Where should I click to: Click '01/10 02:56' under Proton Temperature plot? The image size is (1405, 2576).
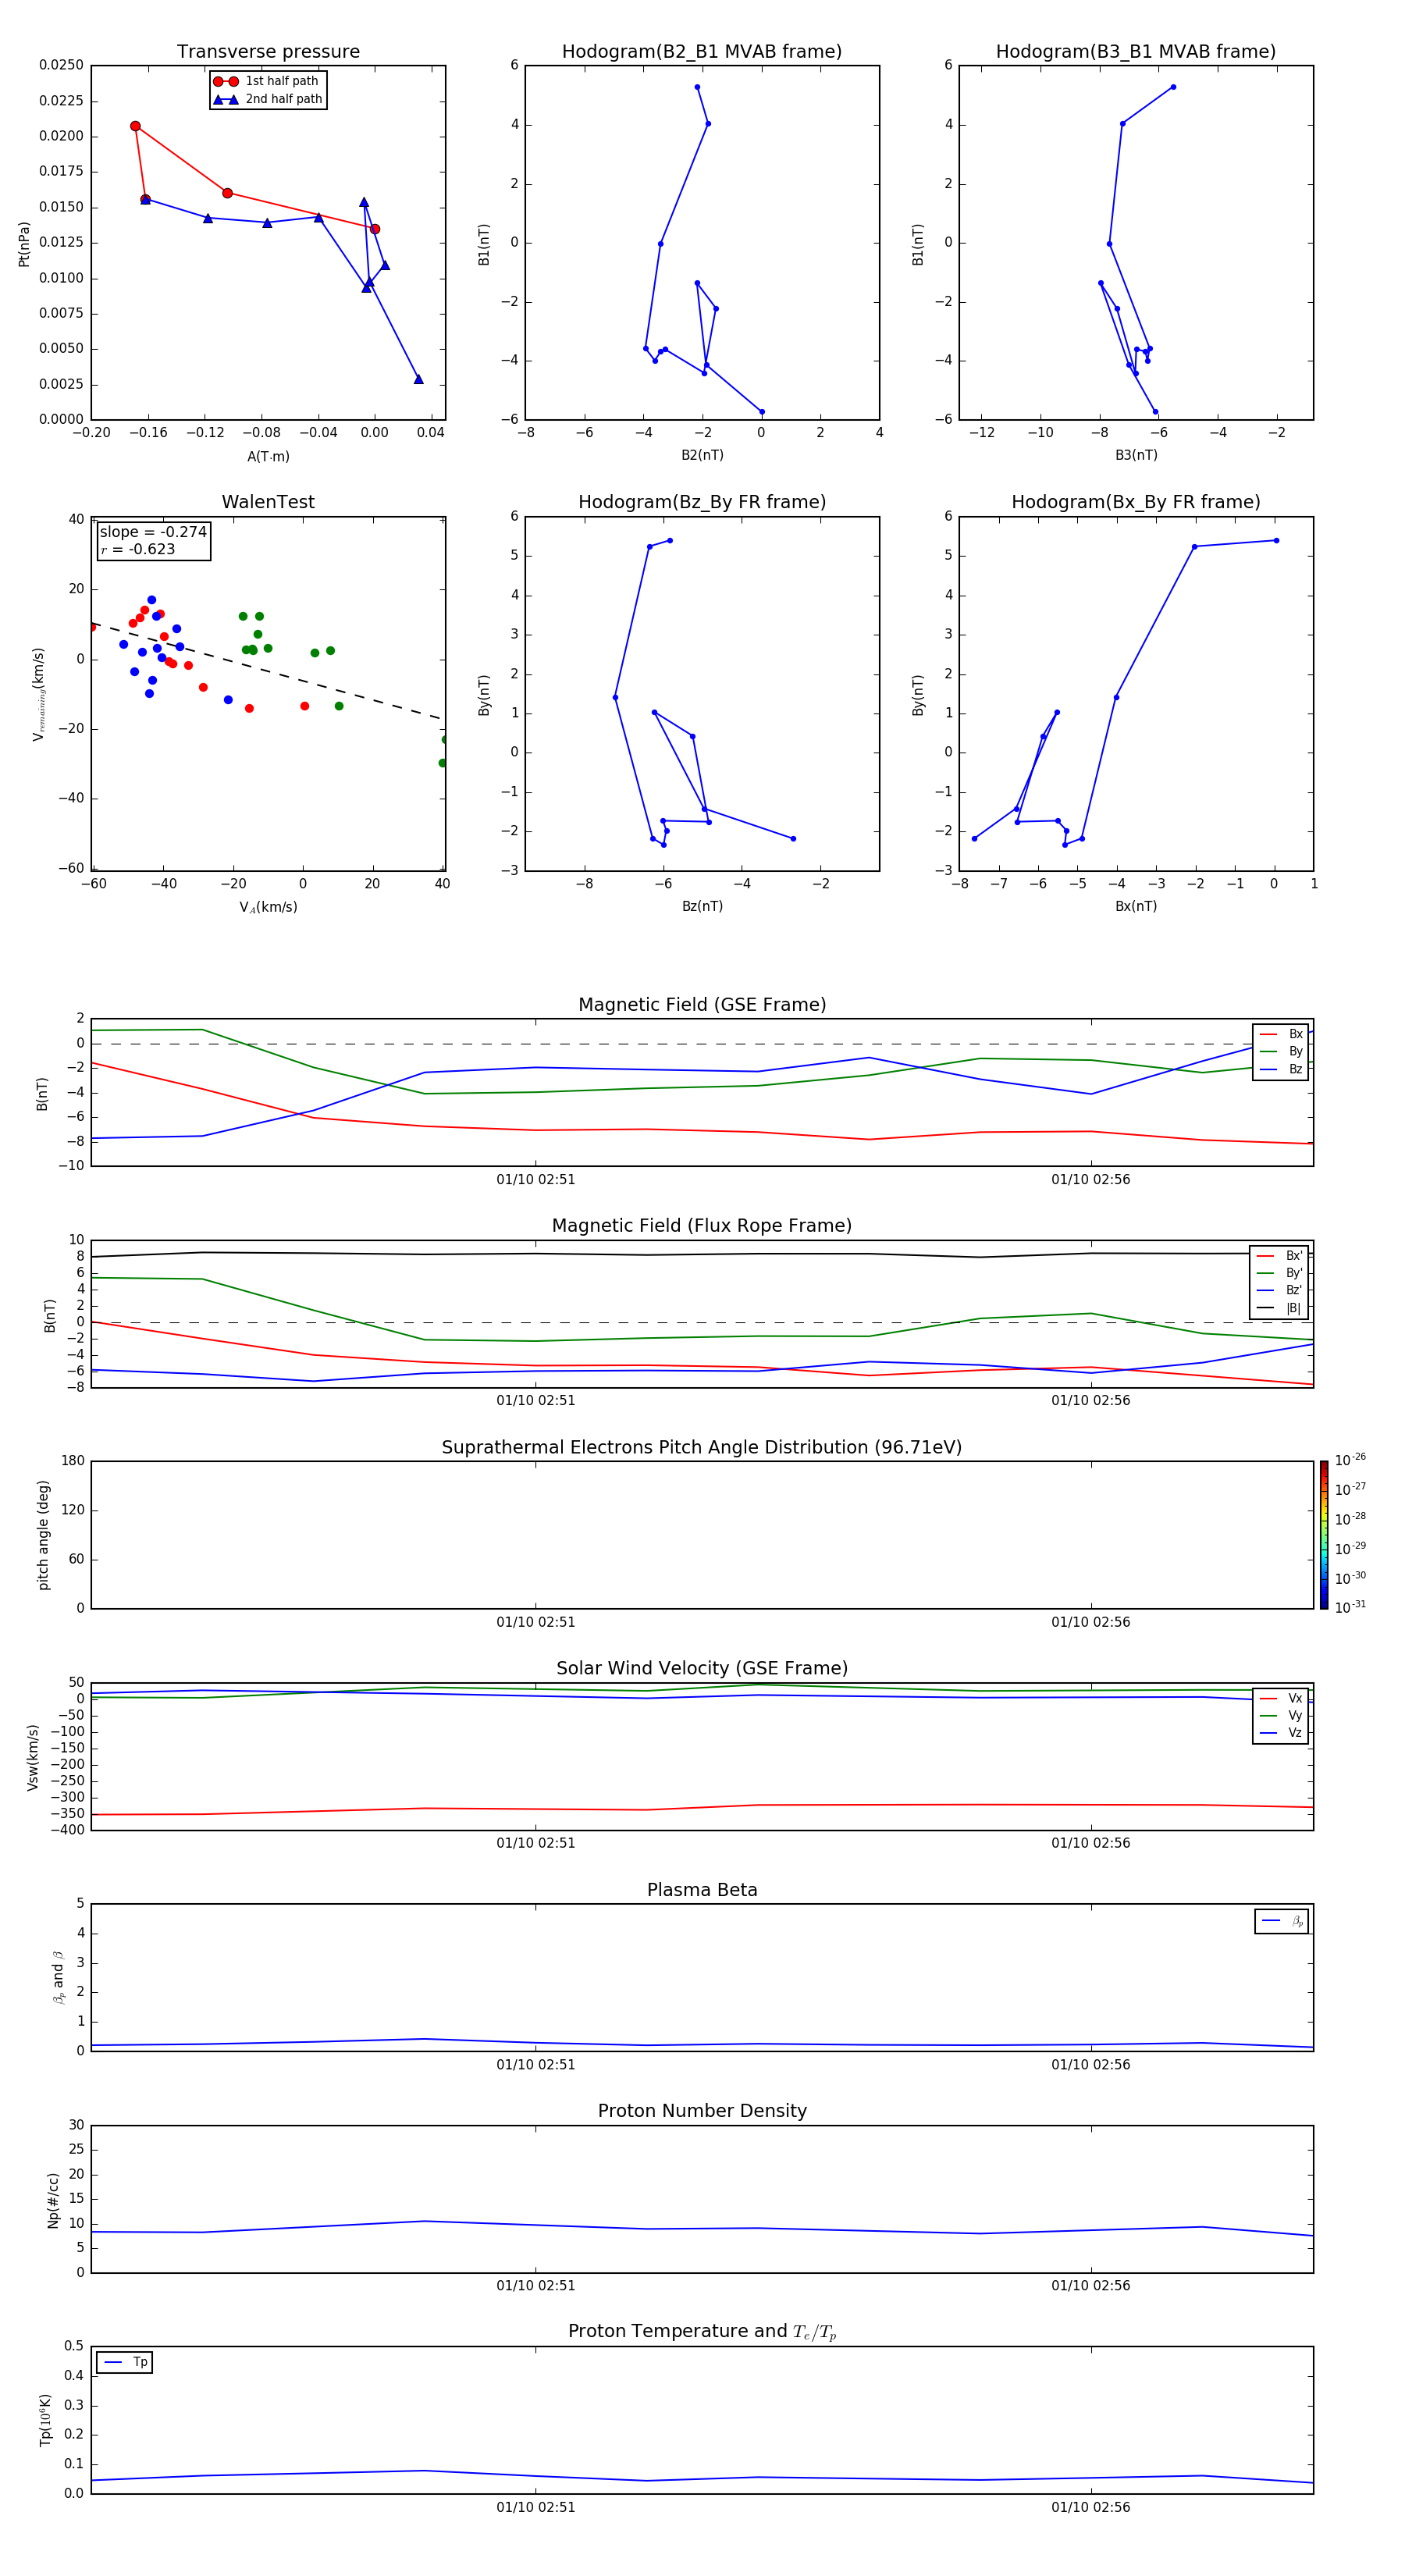pyautogui.click(x=1091, y=2507)
